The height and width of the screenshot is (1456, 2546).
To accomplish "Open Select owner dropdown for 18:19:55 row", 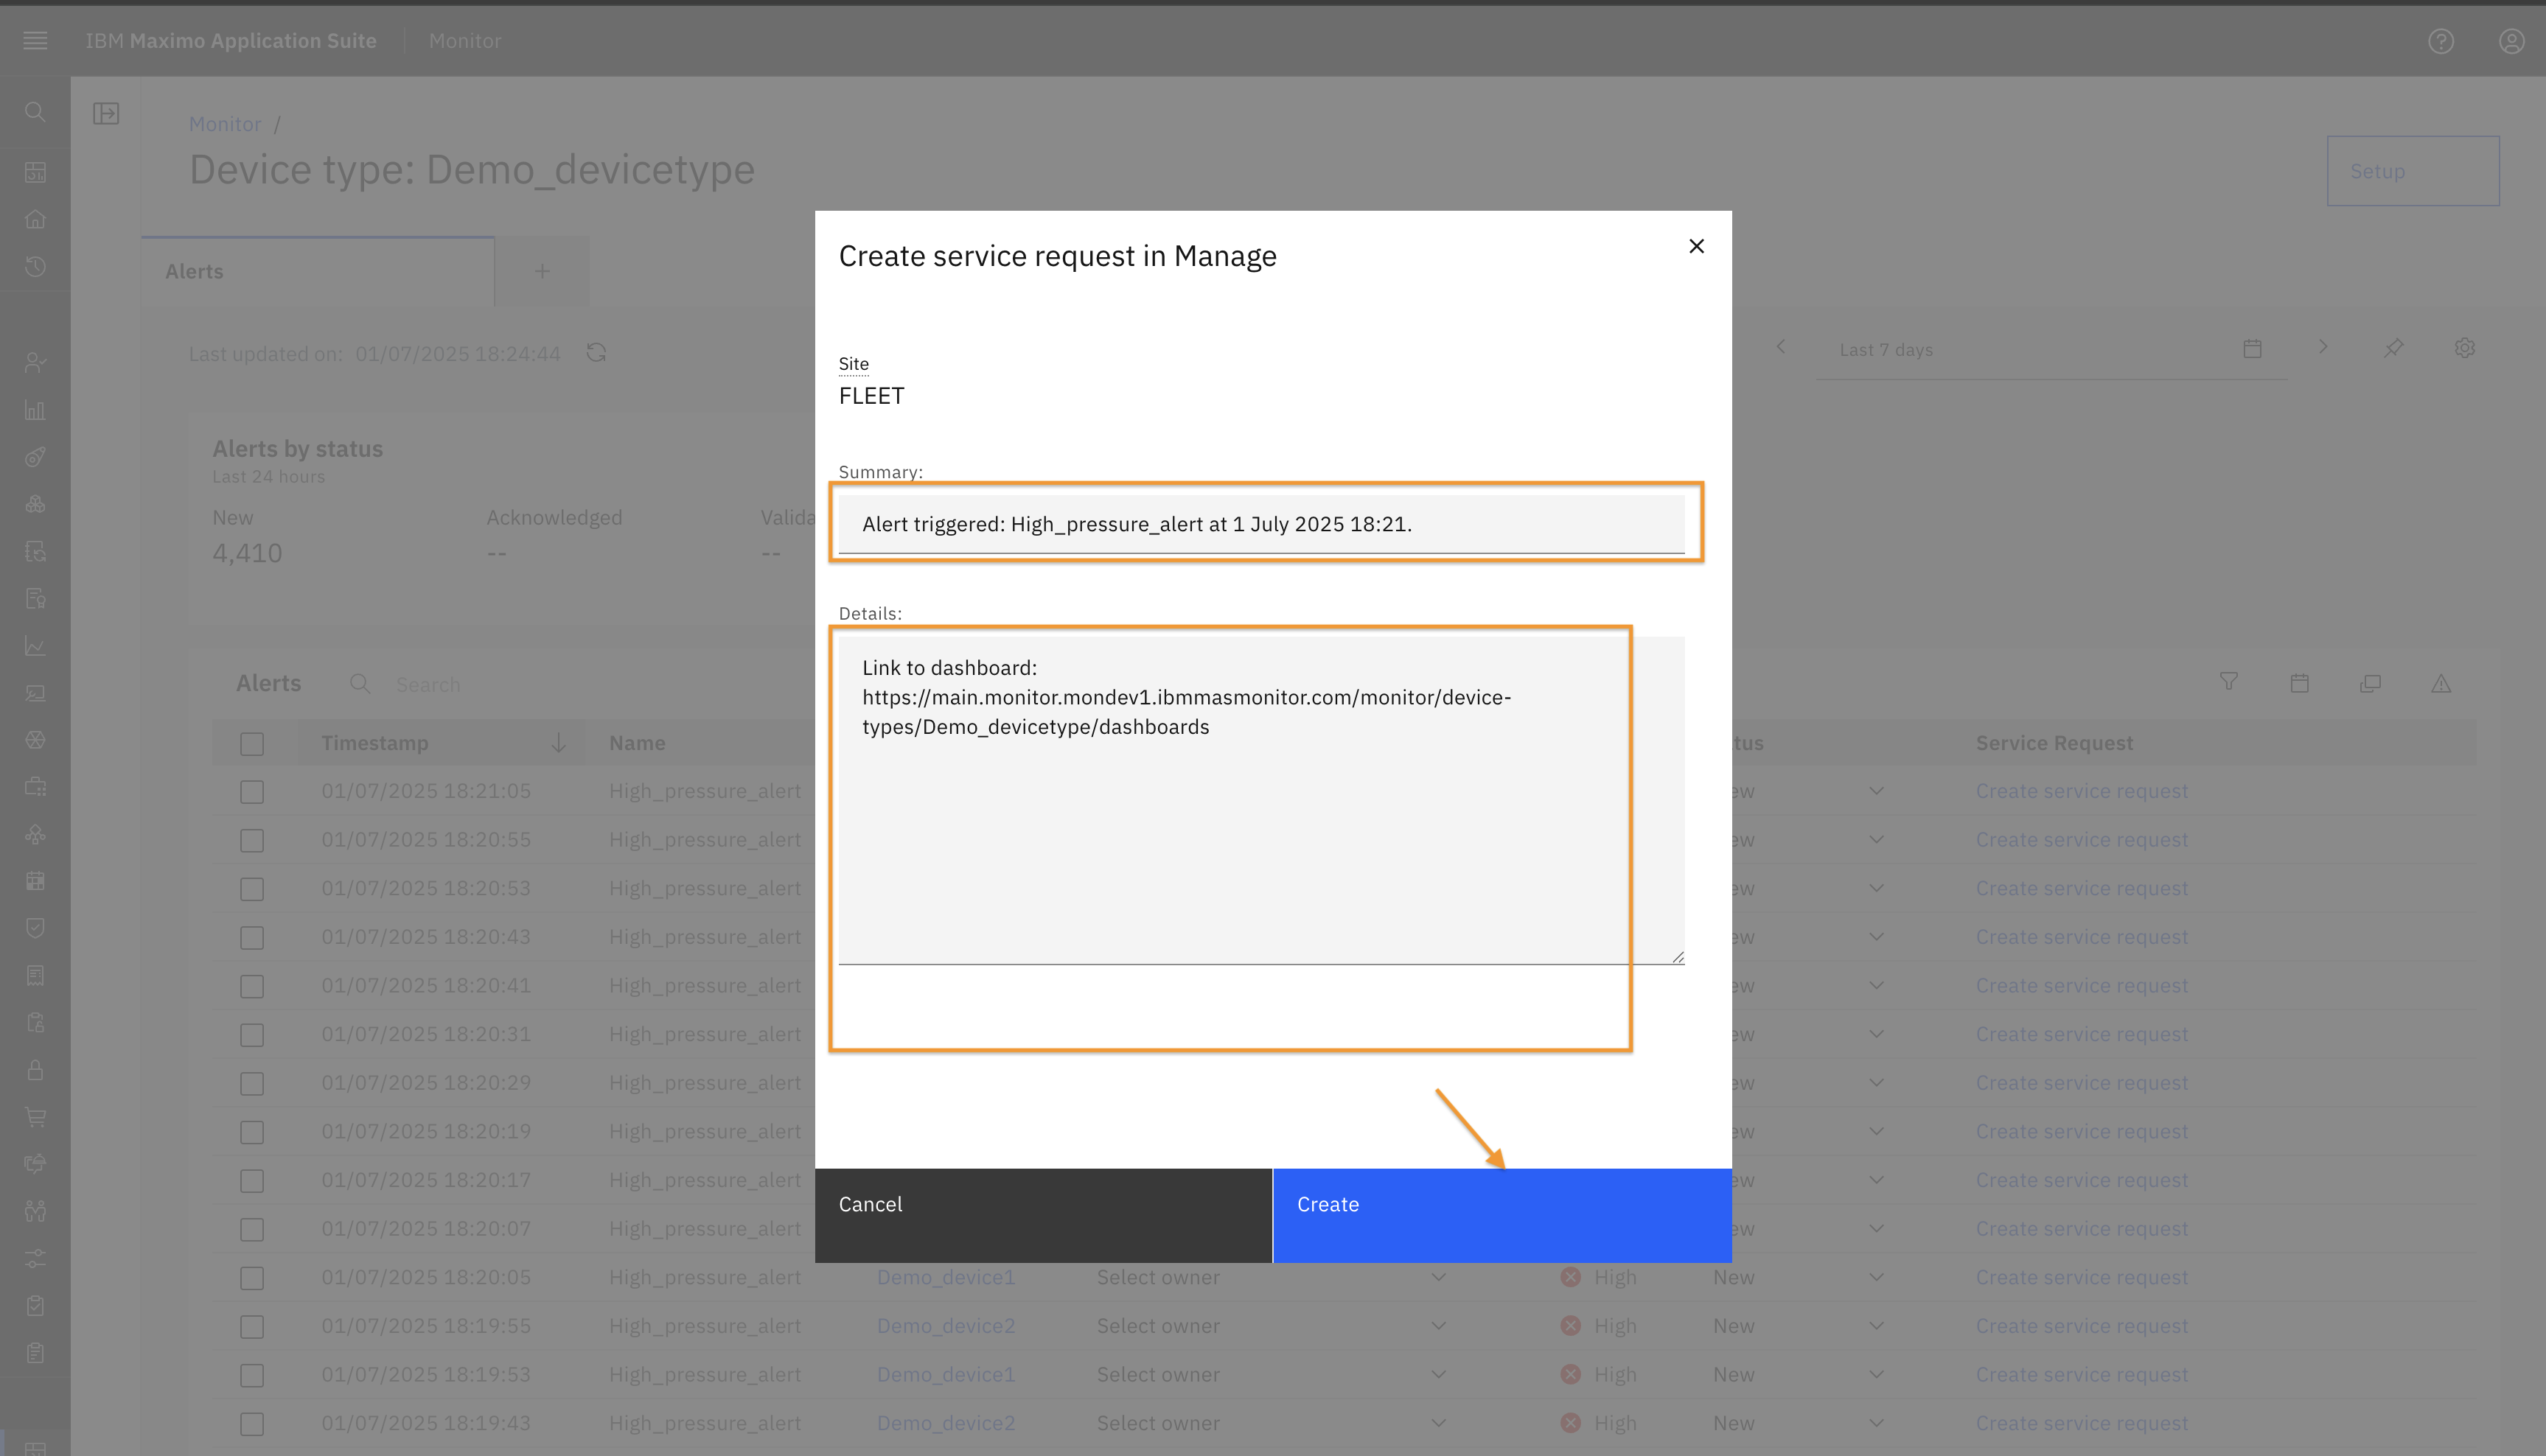I will [1272, 1326].
